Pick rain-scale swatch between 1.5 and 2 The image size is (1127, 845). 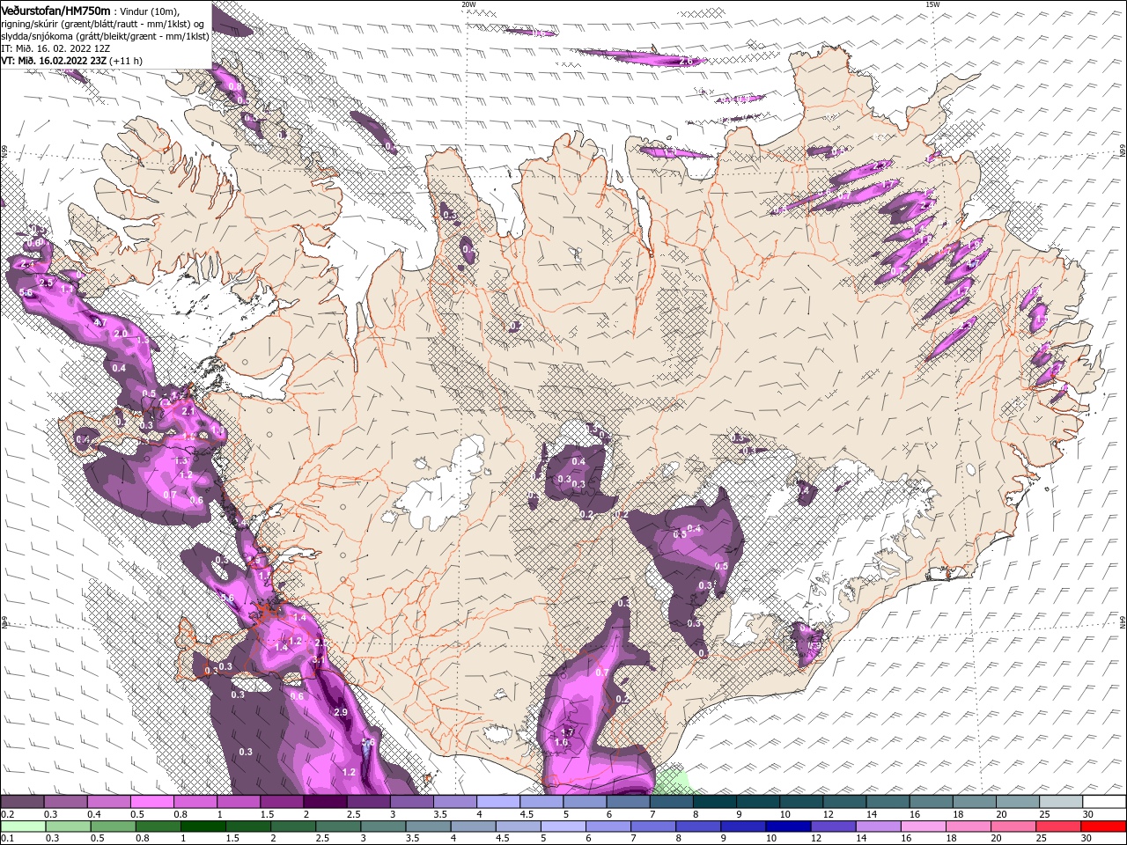click(x=250, y=827)
